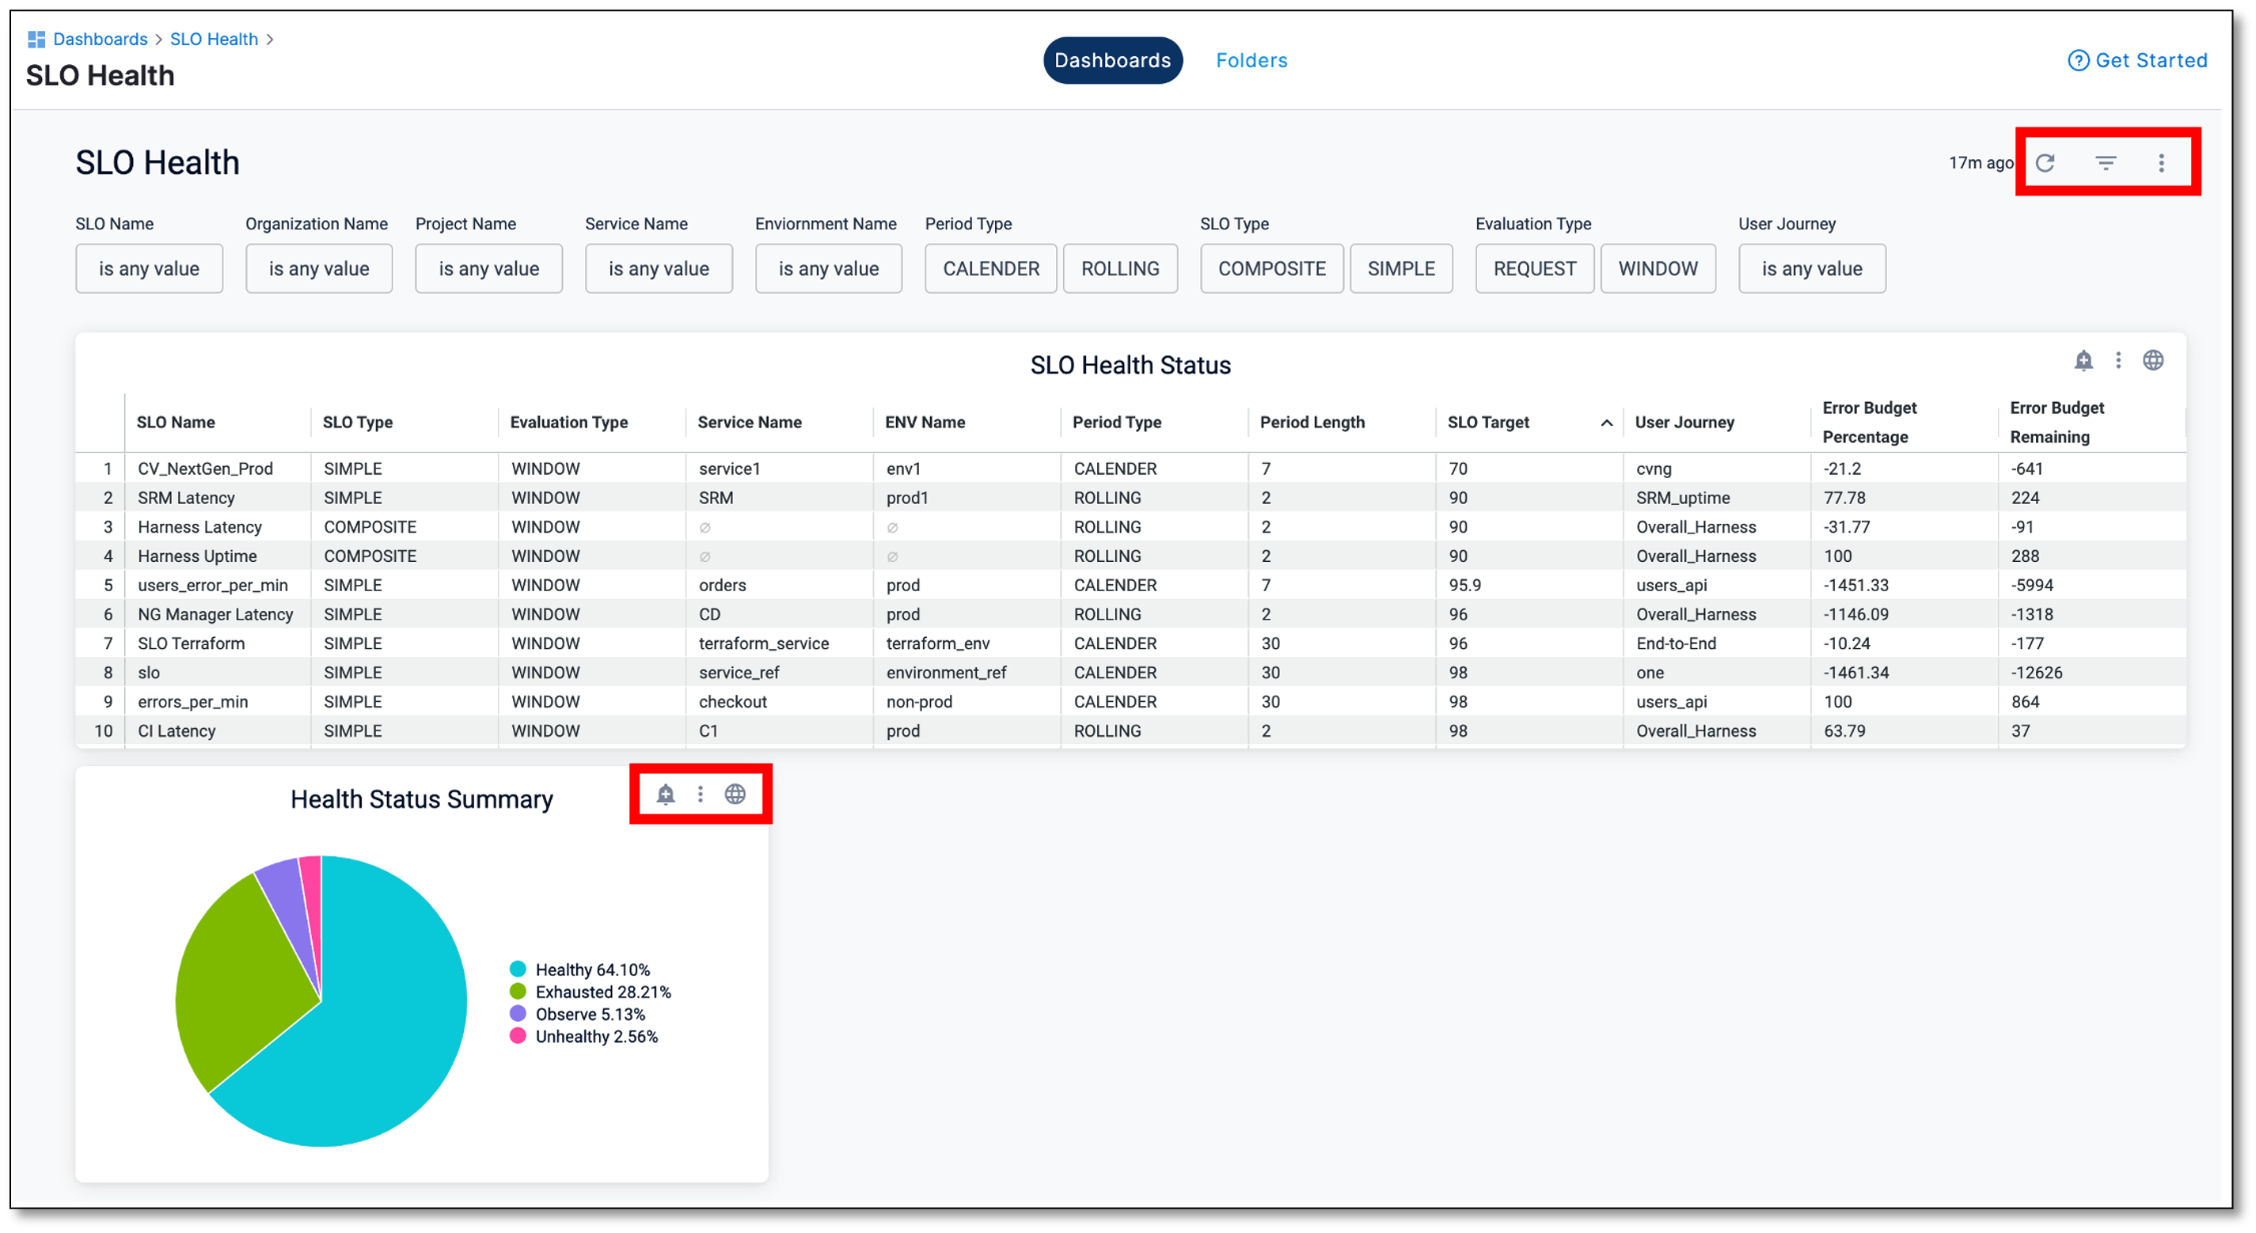Open User Journey filter value dropdown
This screenshot has height=1233, width=2256.
click(x=1811, y=269)
